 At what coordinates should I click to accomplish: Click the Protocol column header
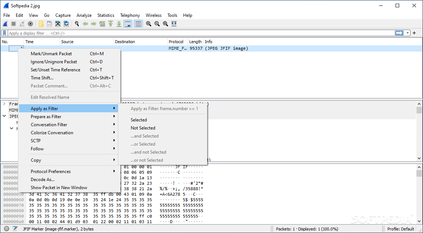pyautogui.click(x=176, y=42)
